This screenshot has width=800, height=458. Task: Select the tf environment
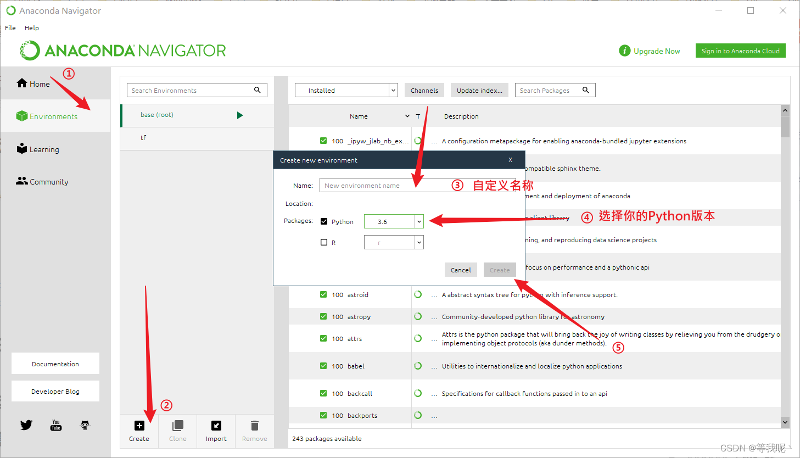pyautogui.click(x=197, y=138)
